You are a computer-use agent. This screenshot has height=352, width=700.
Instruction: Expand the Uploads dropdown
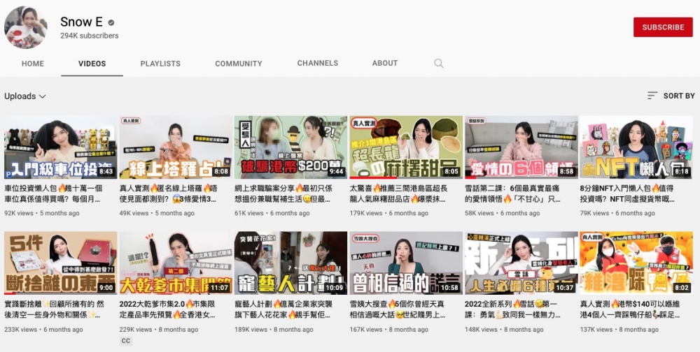pyautogui.click(x=25, y=96)
